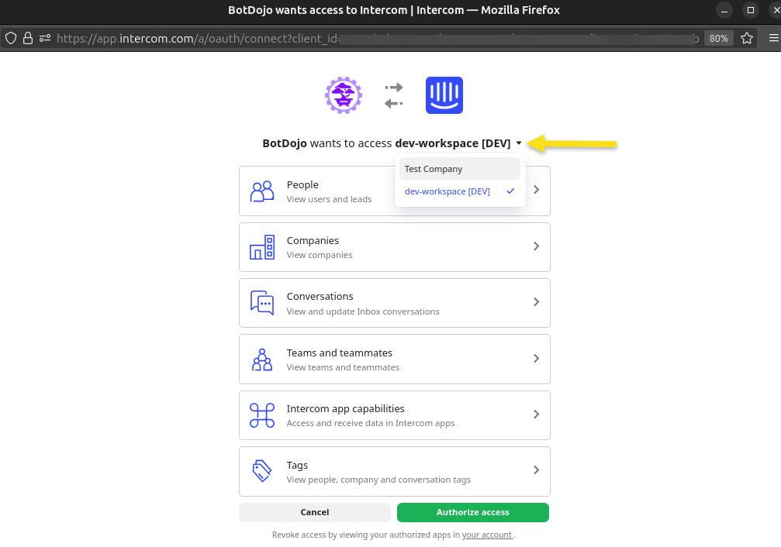781x547 pixels.
Task: Click Intercom app capabilities heading
Action: tap(346, 408)
